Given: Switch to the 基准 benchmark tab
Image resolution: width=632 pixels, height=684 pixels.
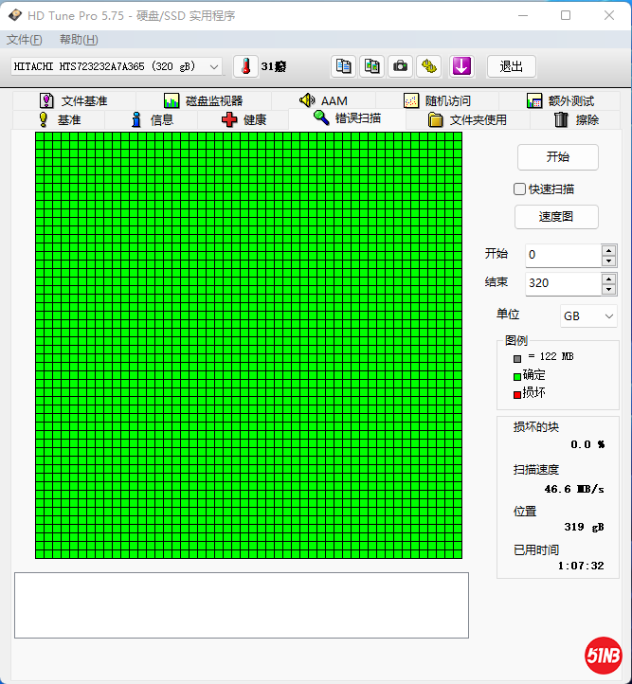Looking at the screenshot, I should (x=59, y=119).
